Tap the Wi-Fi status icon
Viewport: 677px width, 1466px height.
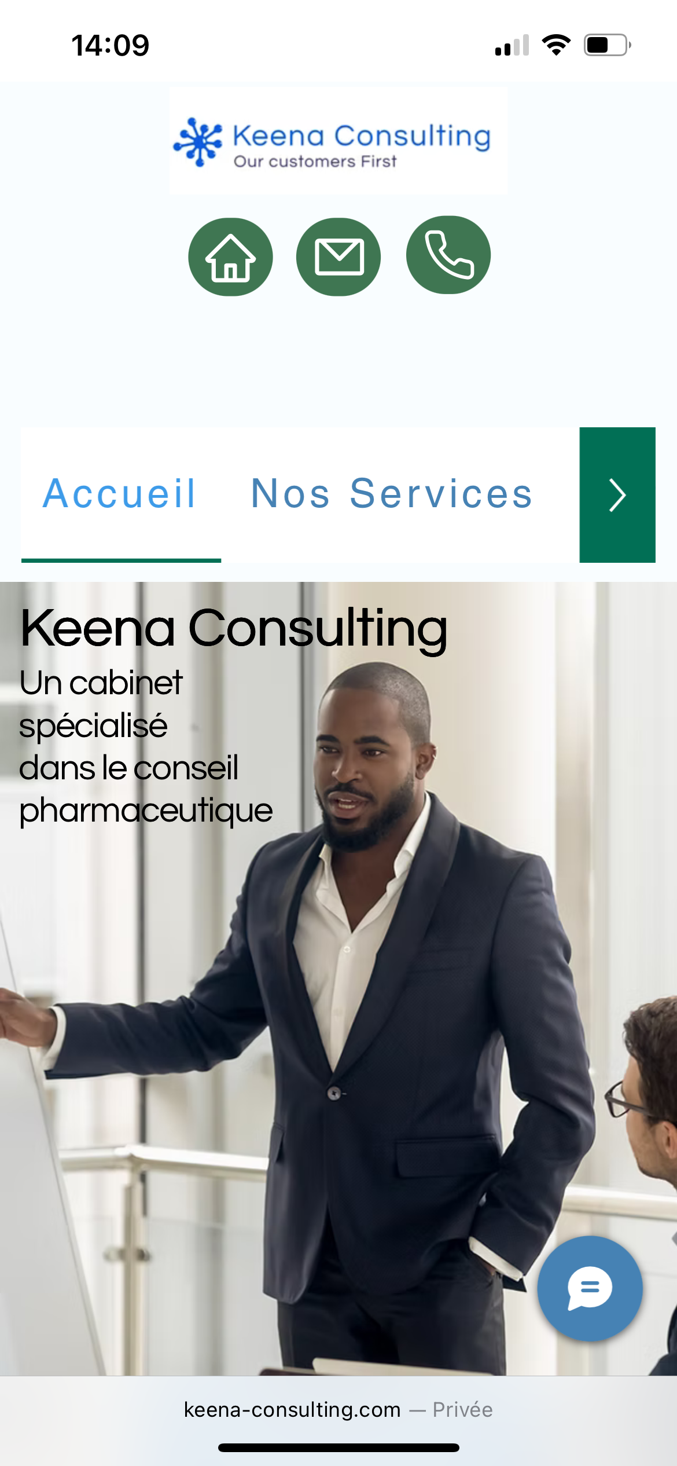point(556,45)
